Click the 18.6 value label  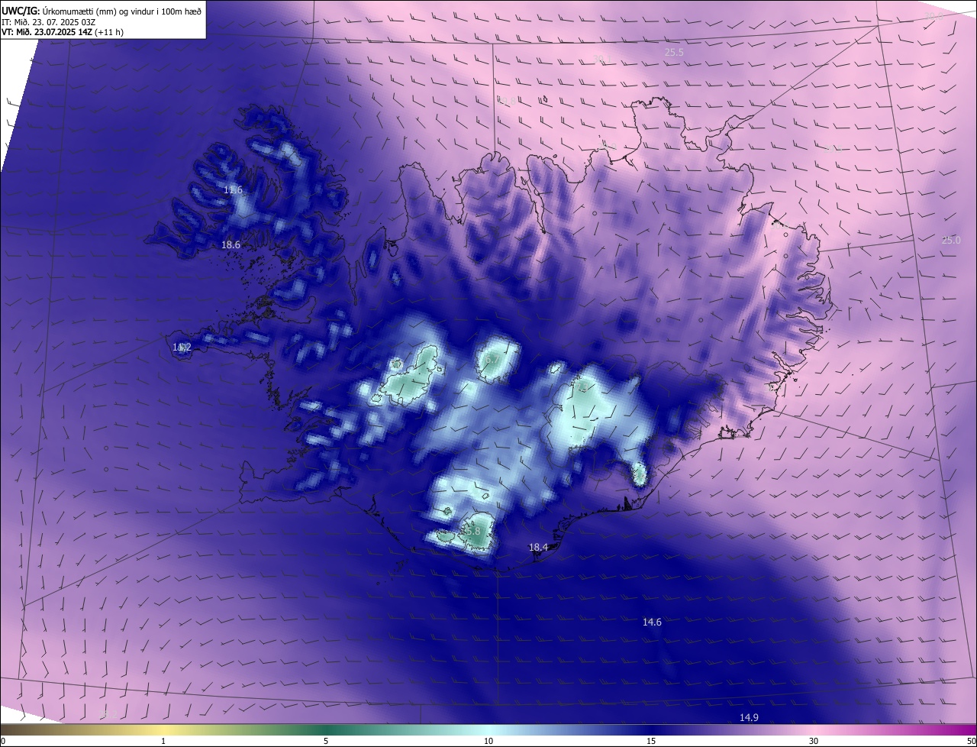coord(231,245)
